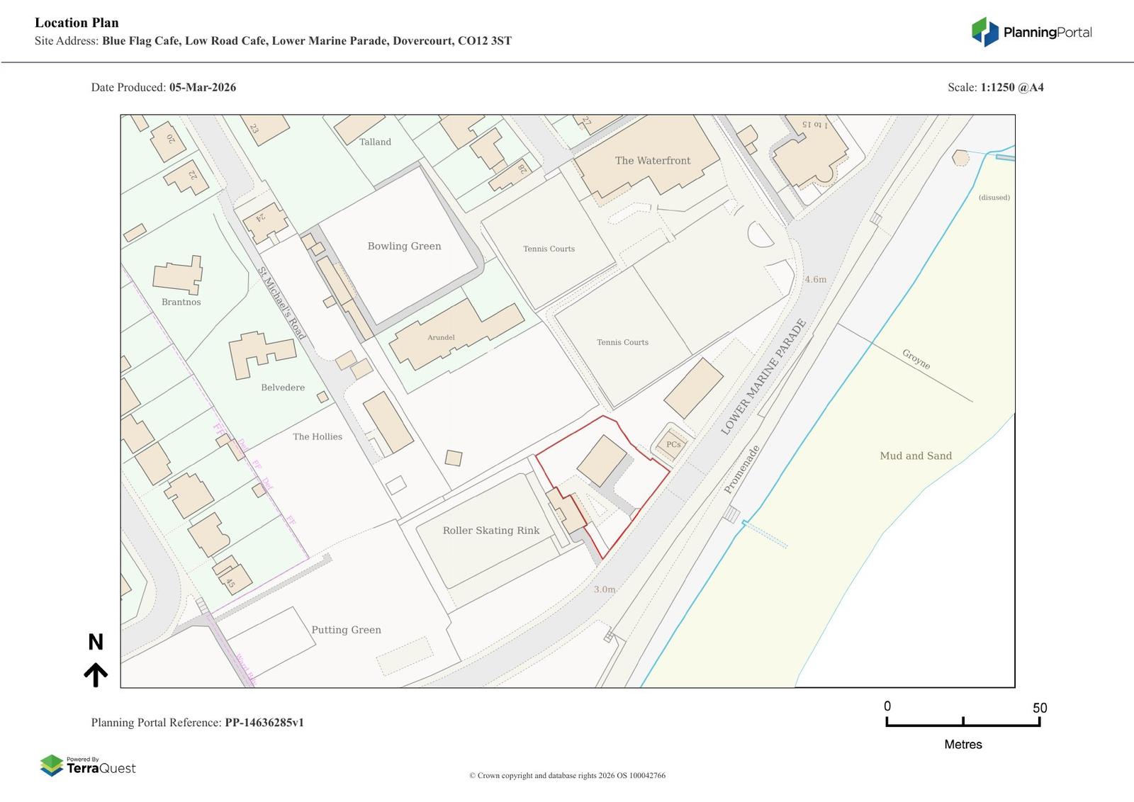
Task: Select the Bowling Green label
Action: pyautogui.click(x=404, y=247)
